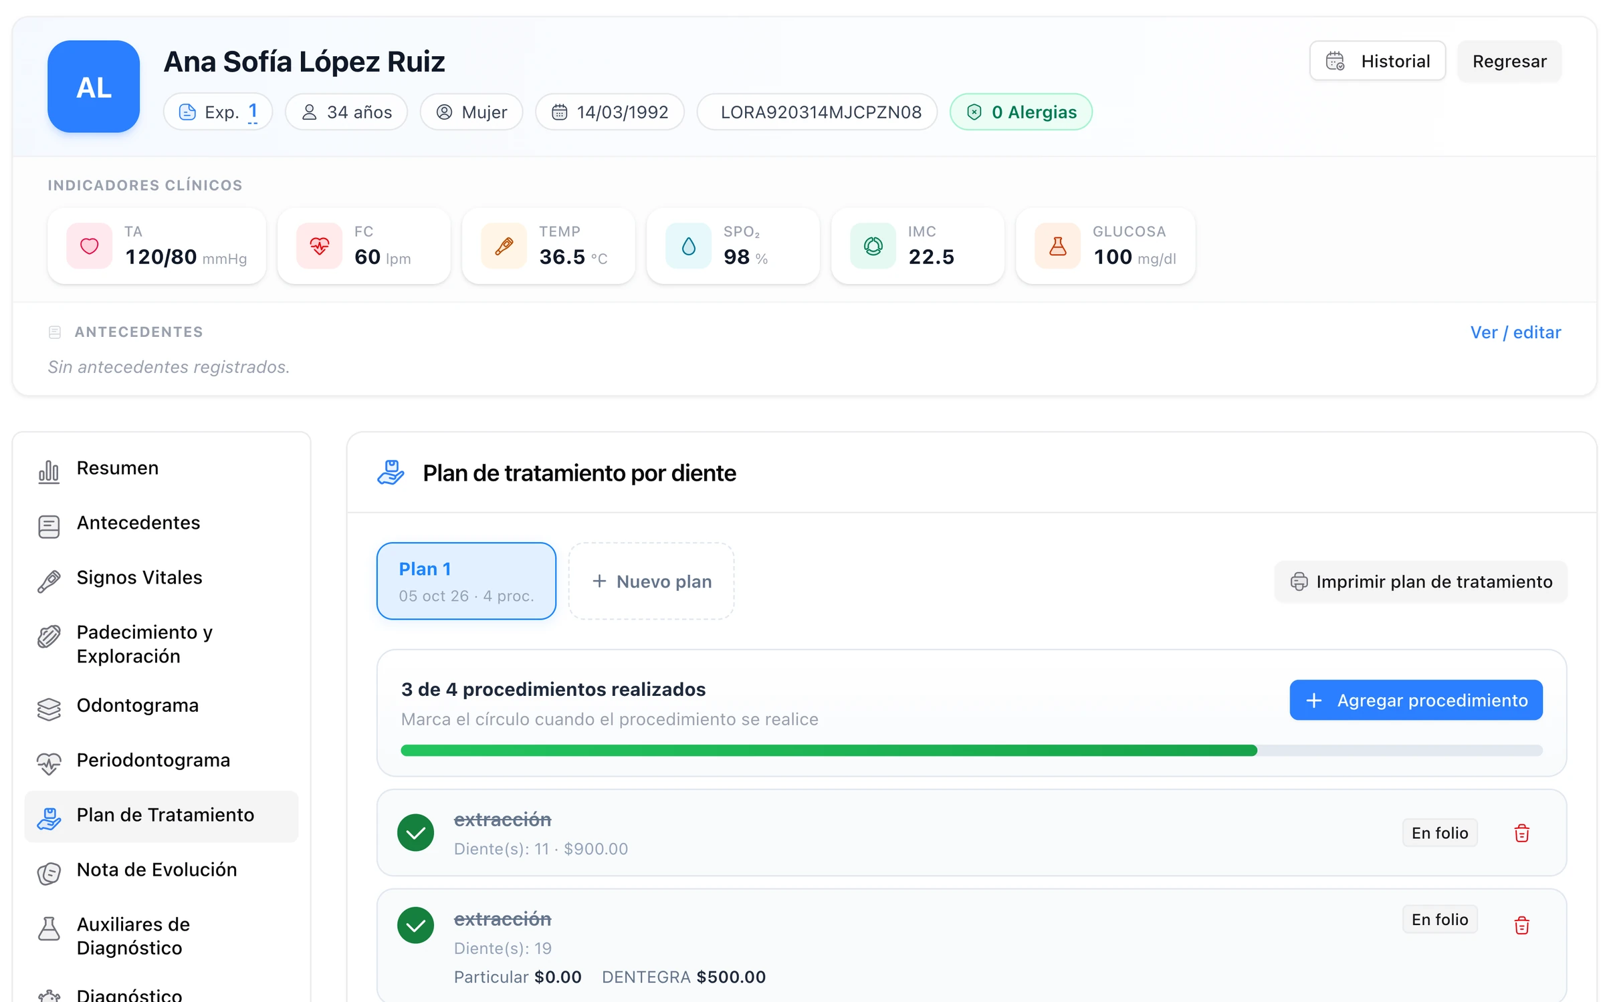Viewport: 1605px width, 1002px height.
Task: Click the printer icon for treatment plan
Action: [x=1299, y=582]
